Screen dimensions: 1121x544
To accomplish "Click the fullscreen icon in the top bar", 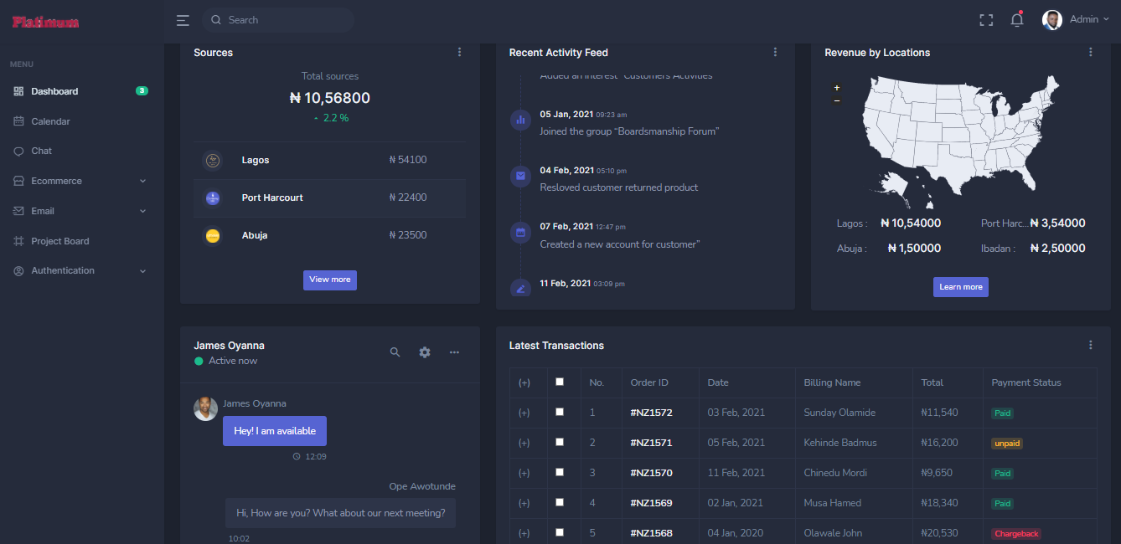I will pyautogui.click(x=986, y=19).
